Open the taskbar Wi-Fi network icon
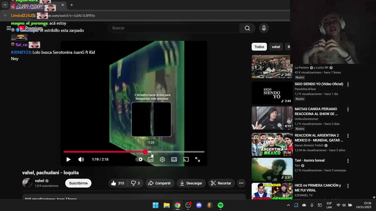The height and width of the screenshot is (211, 376). click(338, 205)
